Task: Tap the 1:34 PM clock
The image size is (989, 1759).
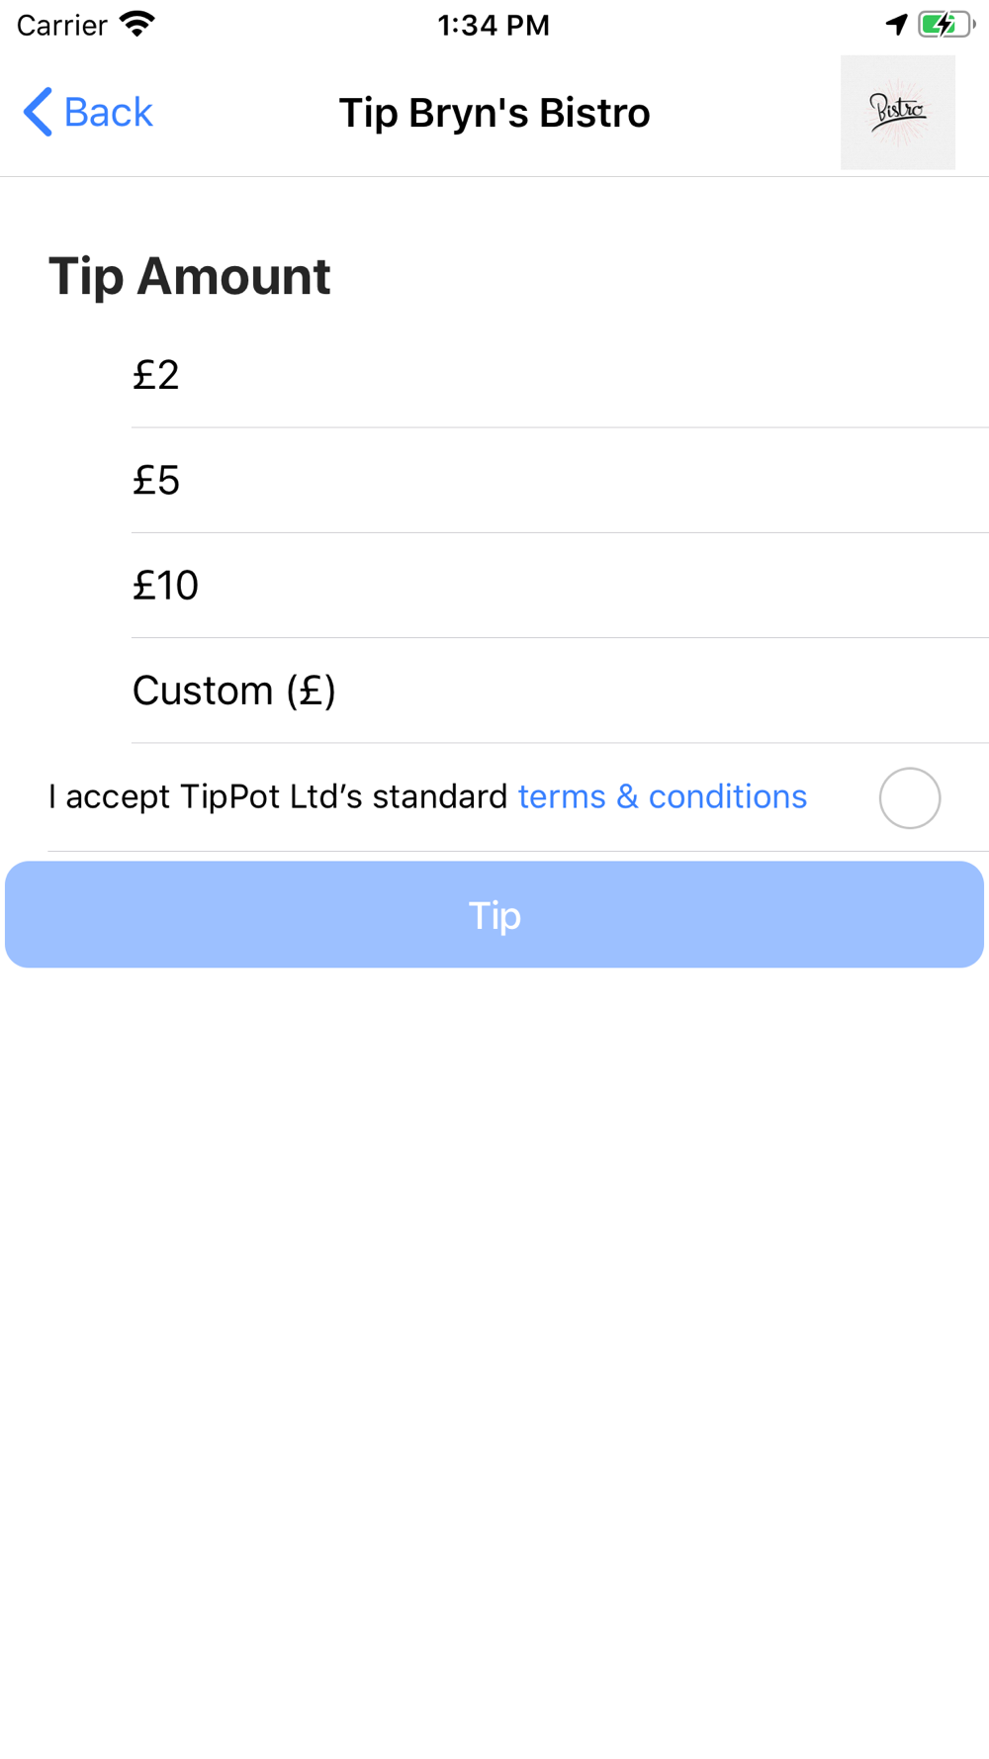Action: tap(494, 25)
